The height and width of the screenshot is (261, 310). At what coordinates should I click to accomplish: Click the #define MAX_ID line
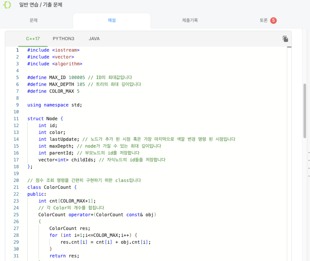[x=80, y=77]
